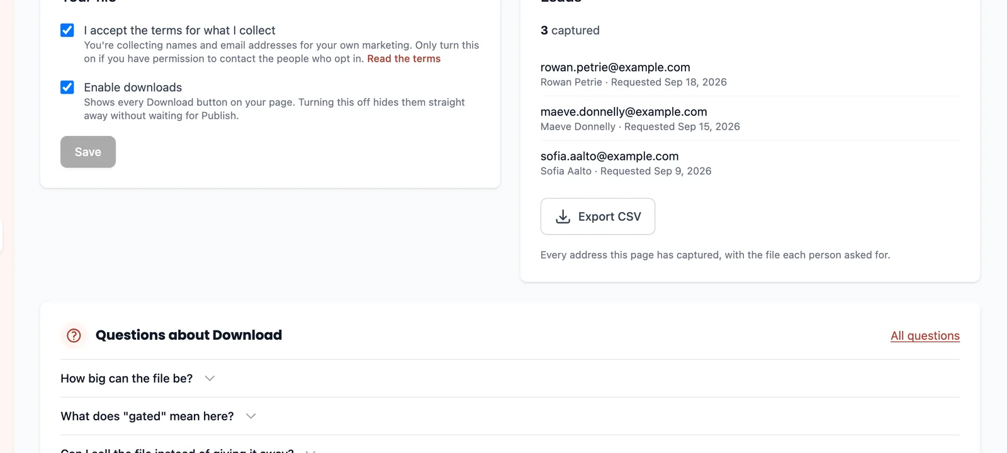Click Rowan Petrie requested Sep 18 line

[x=634, y=82]
